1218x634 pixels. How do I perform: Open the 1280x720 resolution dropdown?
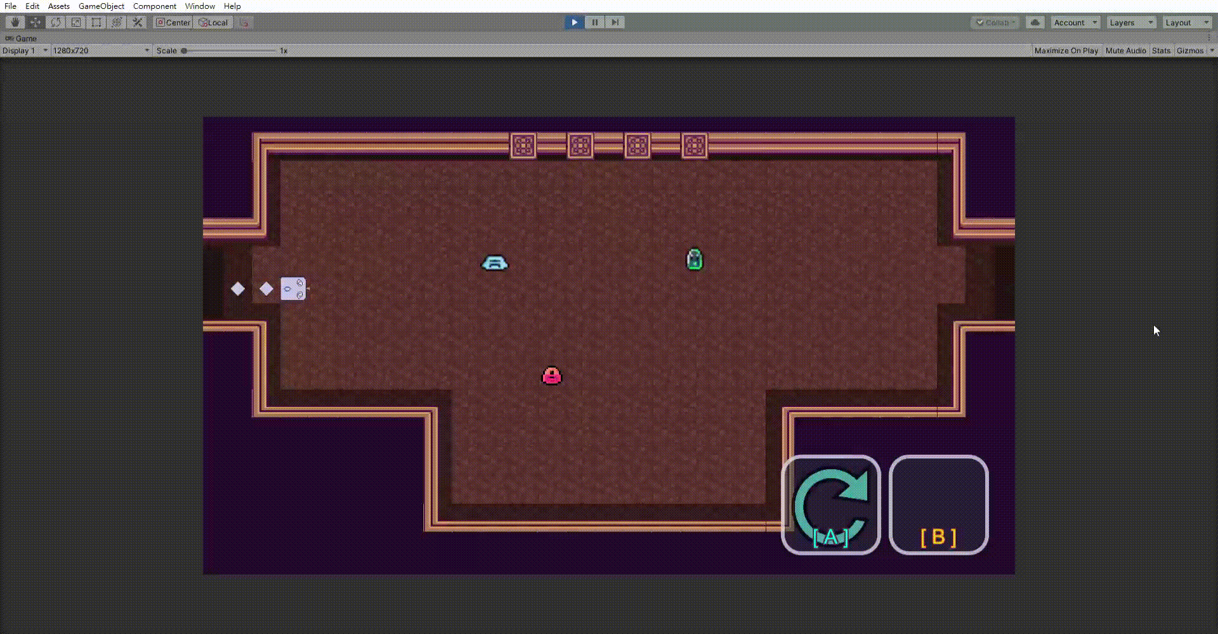101,51
